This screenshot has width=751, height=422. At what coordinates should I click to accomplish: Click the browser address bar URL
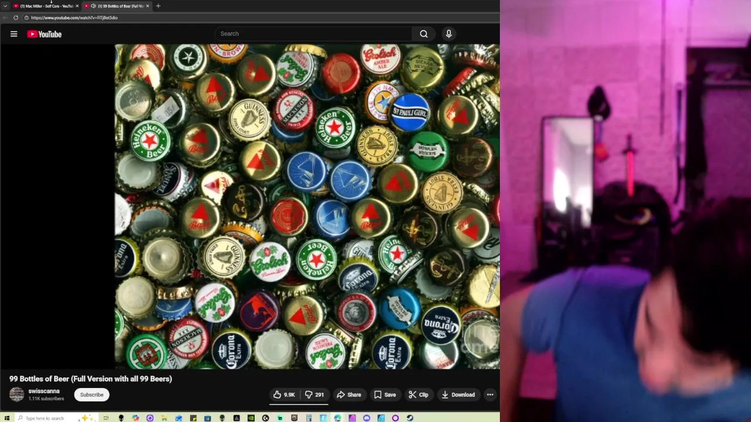[x=74, y=18]
